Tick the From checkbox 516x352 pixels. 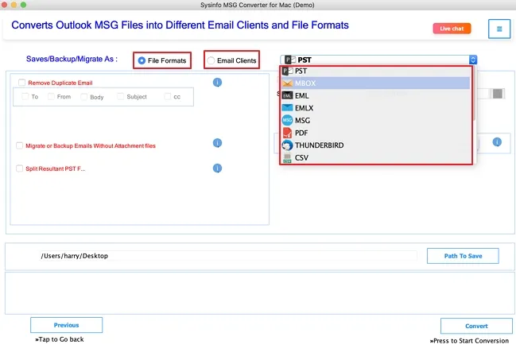pos(51,96)
